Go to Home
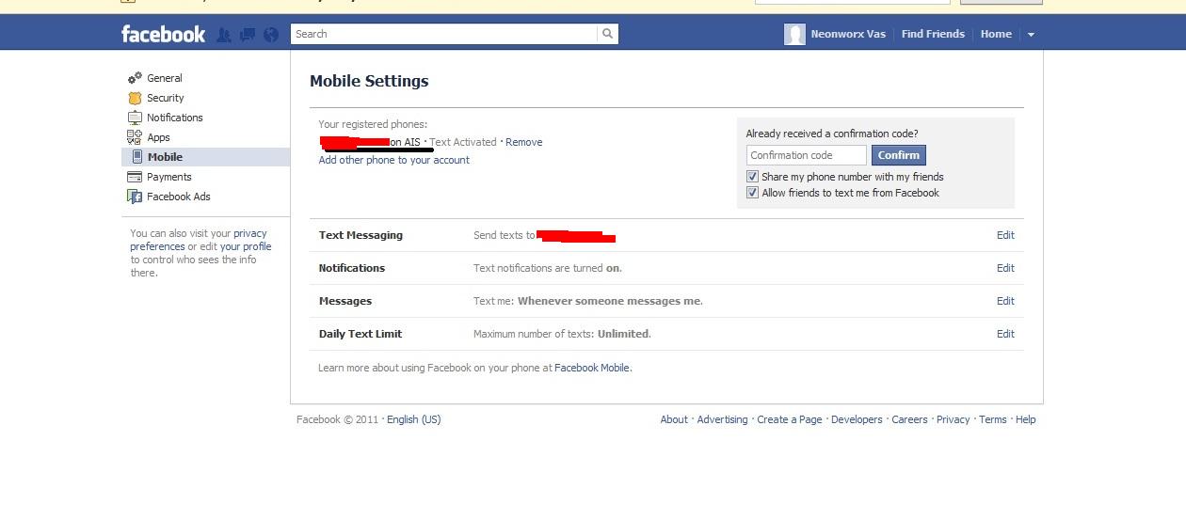Viewport: 1186px width, 520px height. [996, 34]
